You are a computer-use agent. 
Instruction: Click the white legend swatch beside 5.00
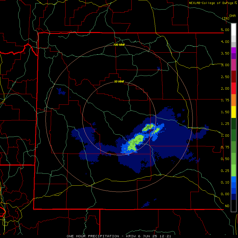pyautogui.click(x=234, y=30)
